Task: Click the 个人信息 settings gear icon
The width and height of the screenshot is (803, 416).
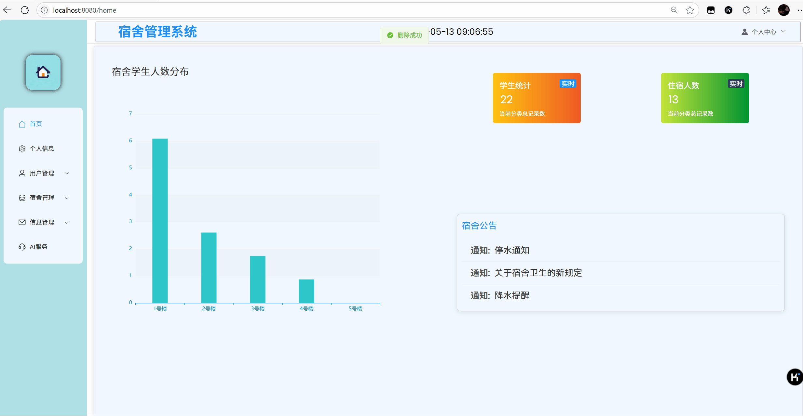Action: click(22, 149)
